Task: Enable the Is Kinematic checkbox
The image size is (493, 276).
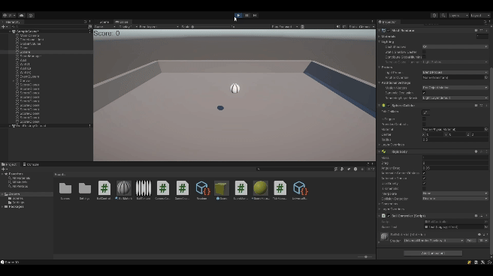Action: 424,188
